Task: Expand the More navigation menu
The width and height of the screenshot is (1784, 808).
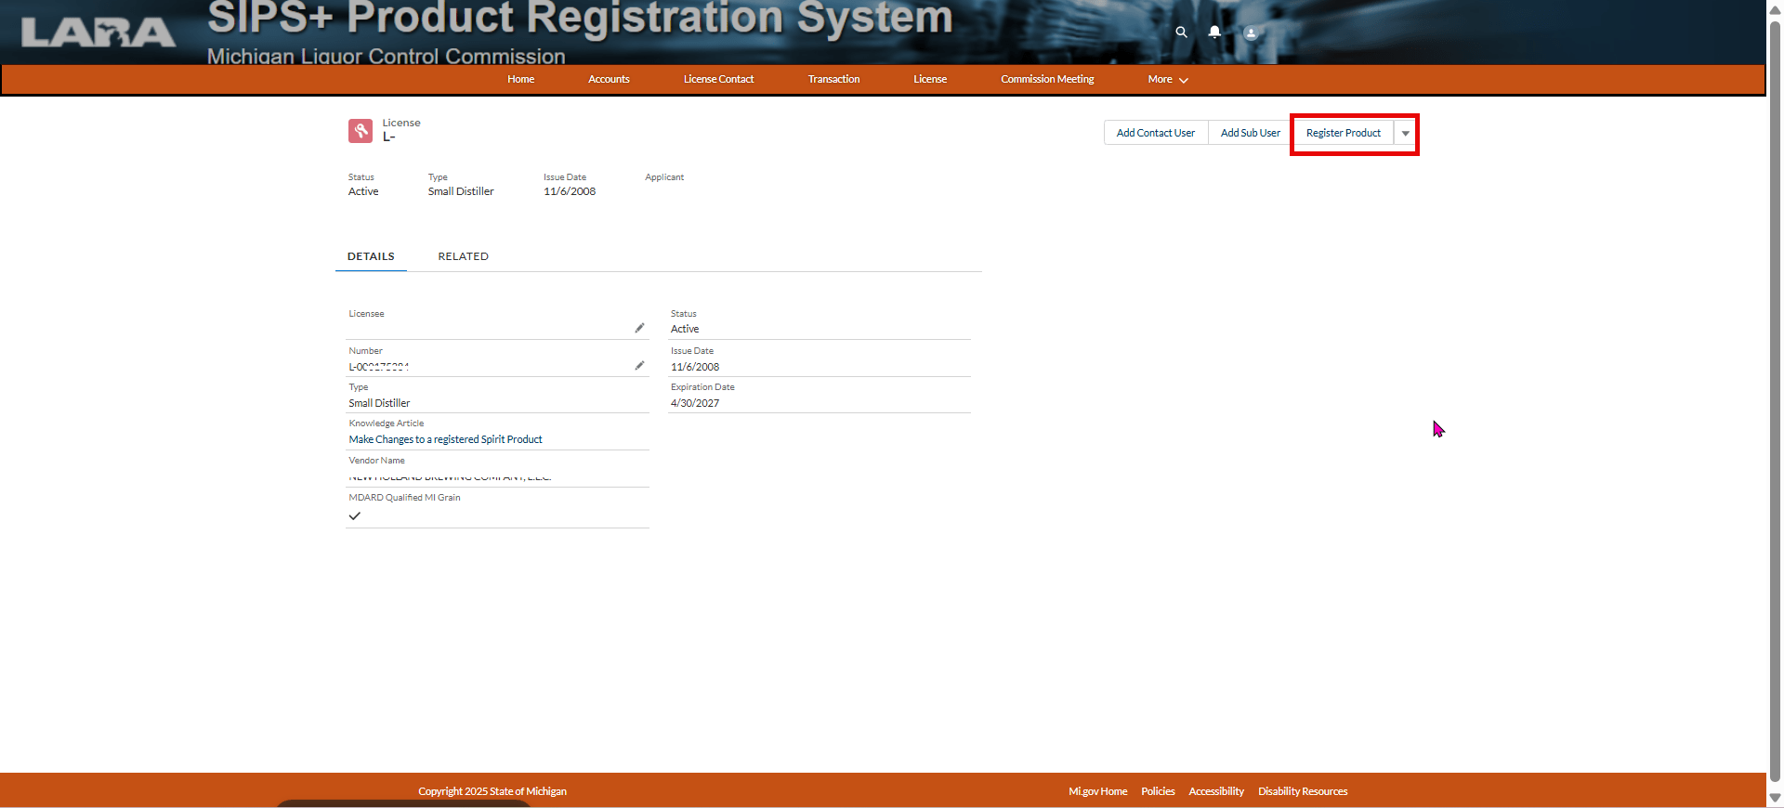Action: (1168, 80)
